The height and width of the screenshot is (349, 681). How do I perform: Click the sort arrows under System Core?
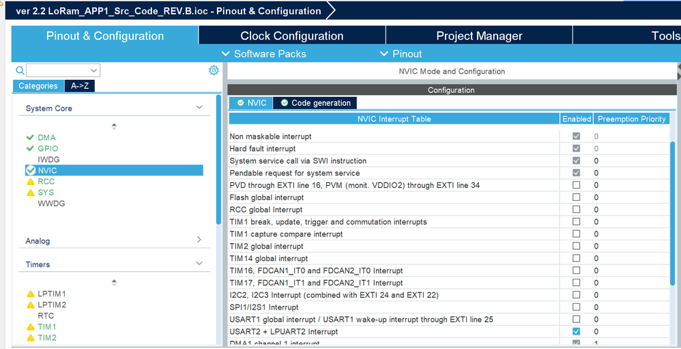(114, 126)
